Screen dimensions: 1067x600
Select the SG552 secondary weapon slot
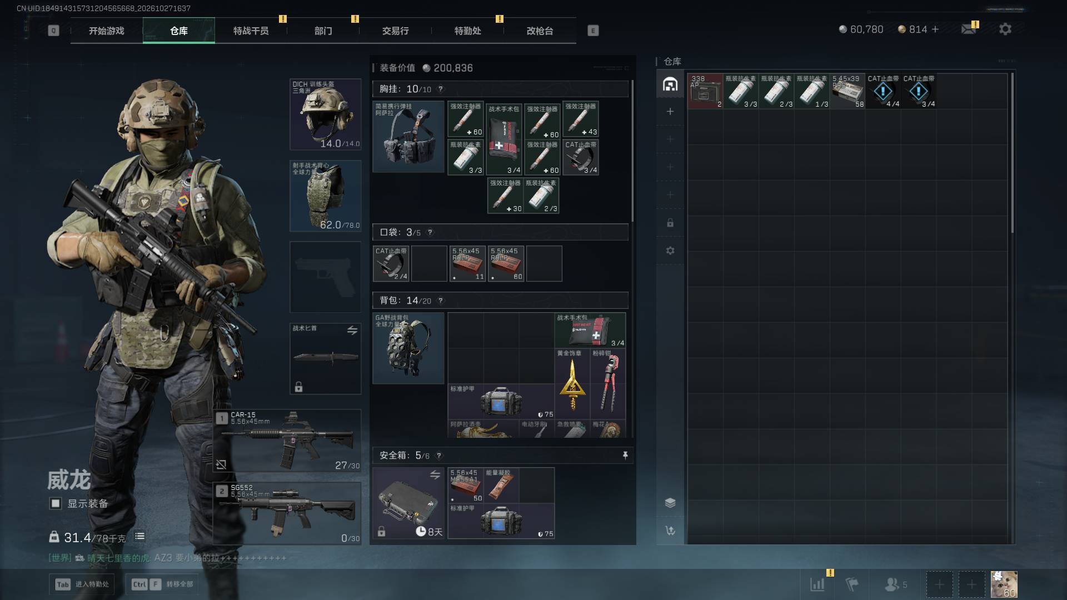(x=288, y=513)
